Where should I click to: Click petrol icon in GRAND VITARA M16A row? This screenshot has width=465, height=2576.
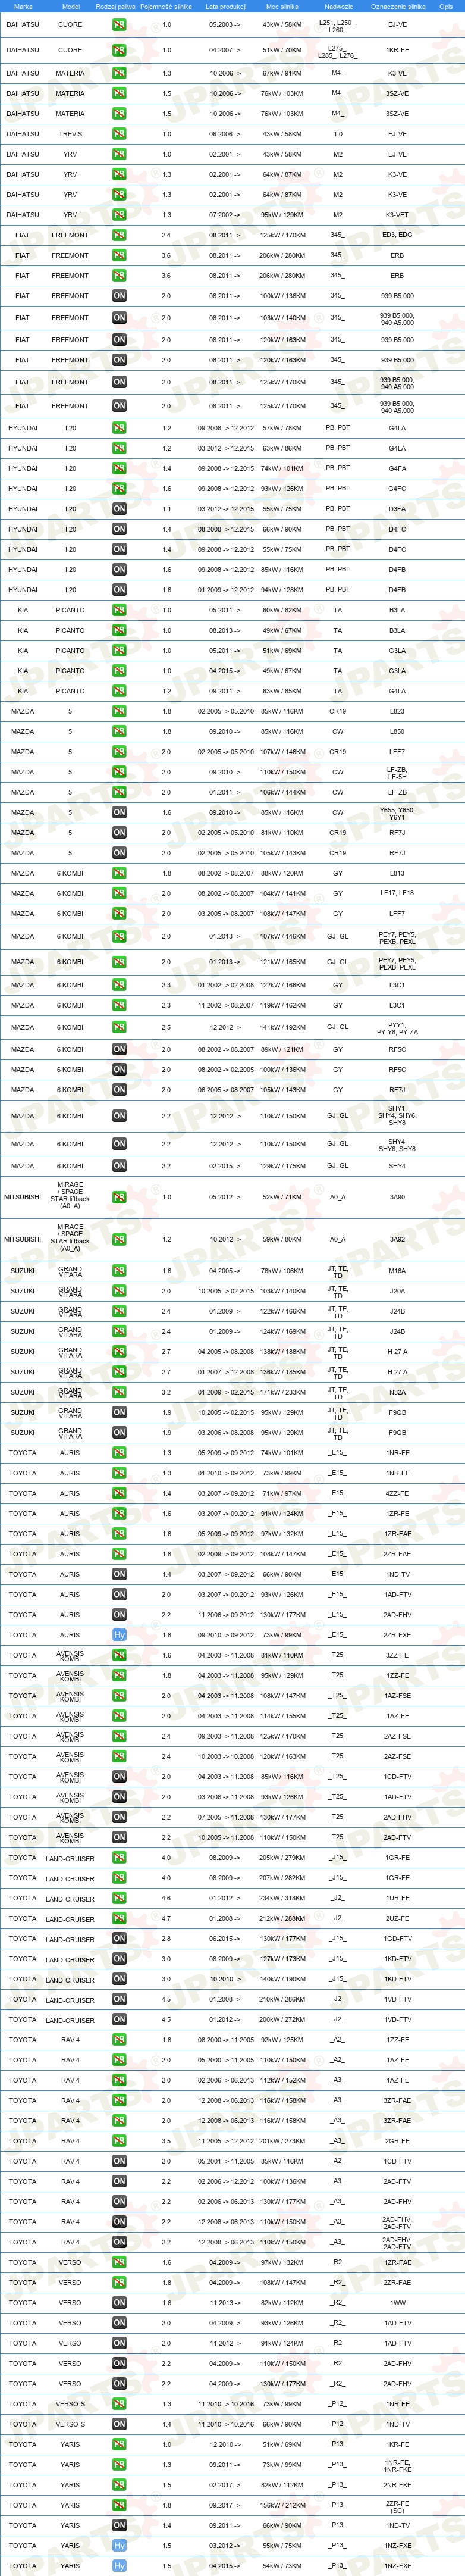point(119,1271)
